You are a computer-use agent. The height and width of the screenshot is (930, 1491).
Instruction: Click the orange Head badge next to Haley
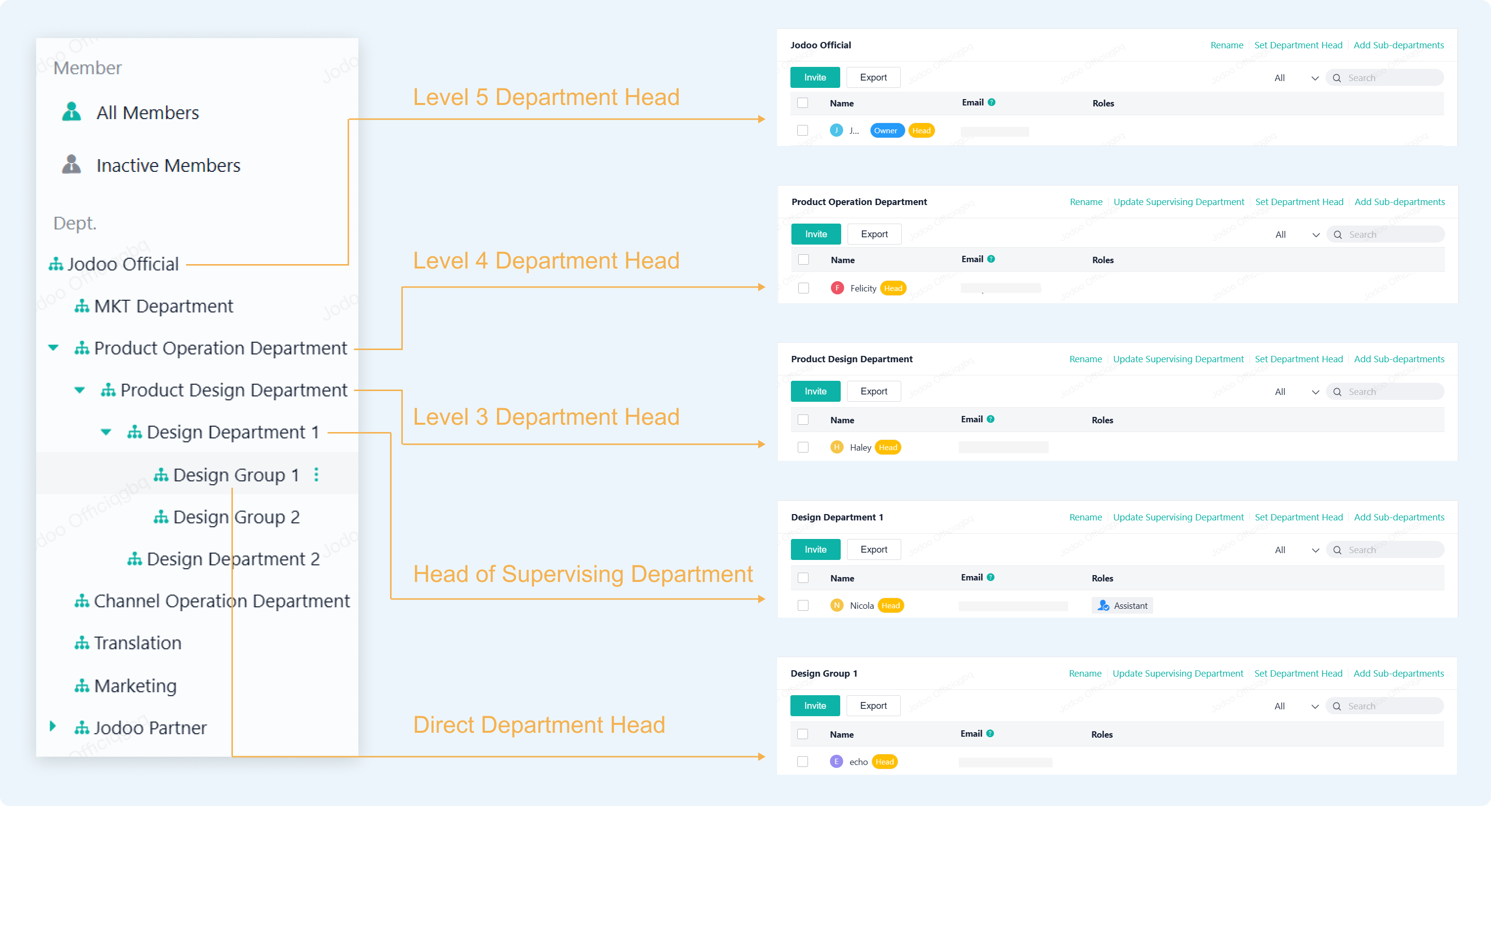888,447
